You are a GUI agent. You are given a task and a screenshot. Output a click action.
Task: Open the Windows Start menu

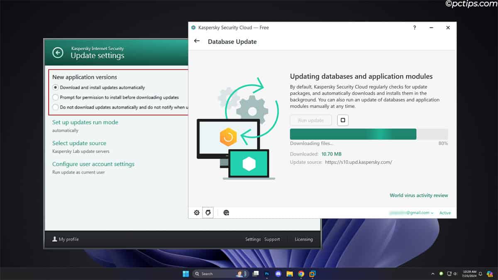point(186,274)
